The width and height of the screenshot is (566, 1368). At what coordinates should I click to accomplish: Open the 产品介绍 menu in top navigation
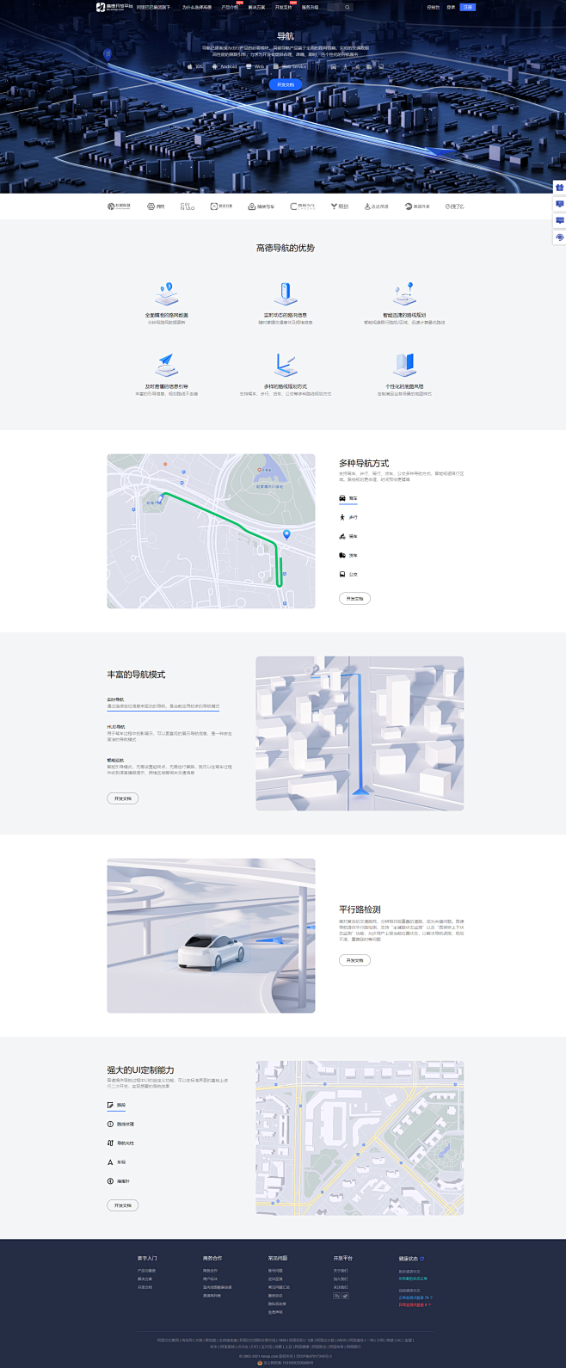coord(230,7)
